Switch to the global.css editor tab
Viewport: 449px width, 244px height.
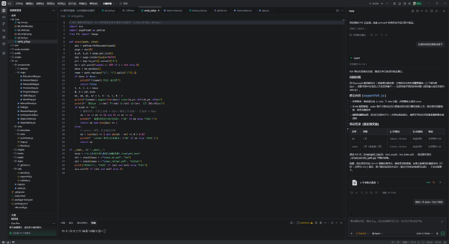pos(222,10)
